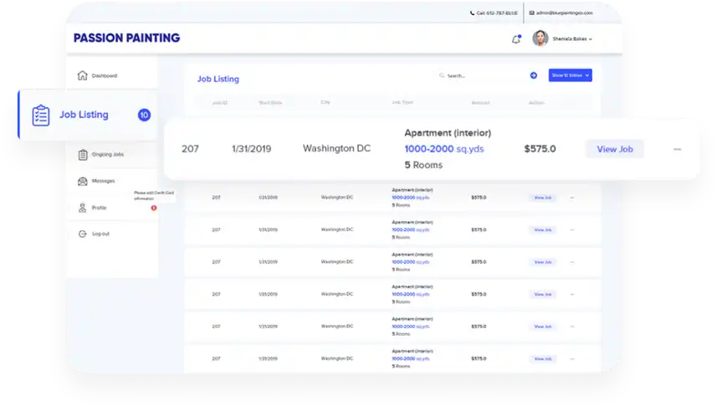
Task: Click the City column header
Action: 325,102
